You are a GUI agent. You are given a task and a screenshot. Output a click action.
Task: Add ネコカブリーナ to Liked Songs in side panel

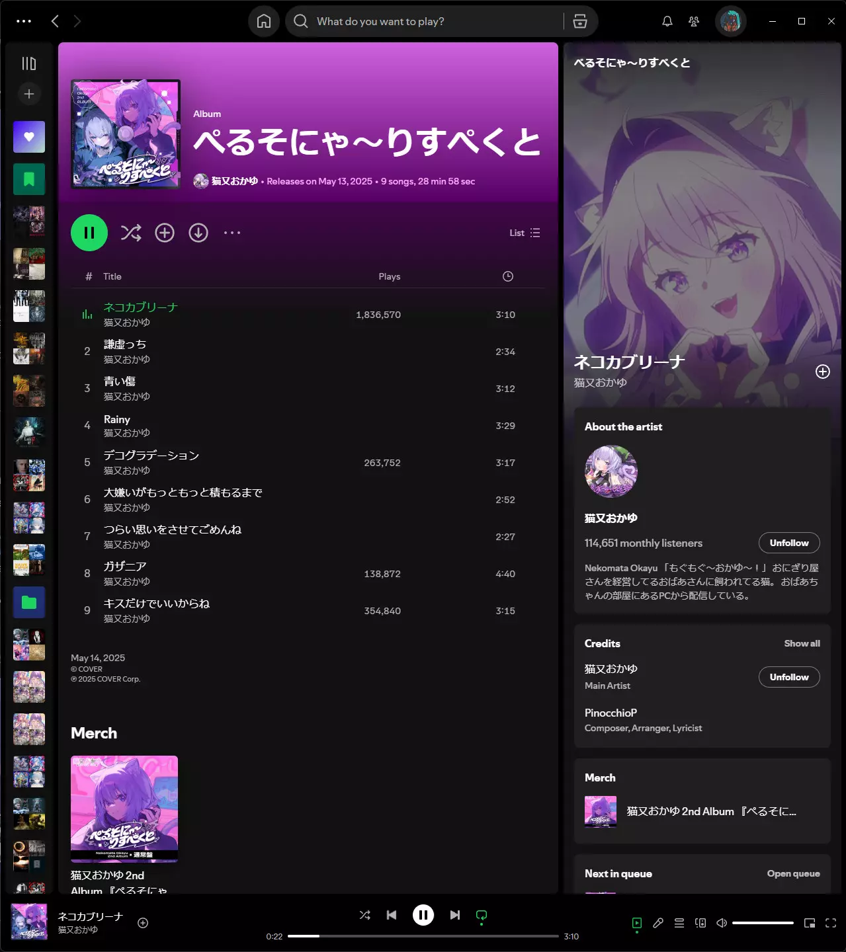tap(823, 372)
